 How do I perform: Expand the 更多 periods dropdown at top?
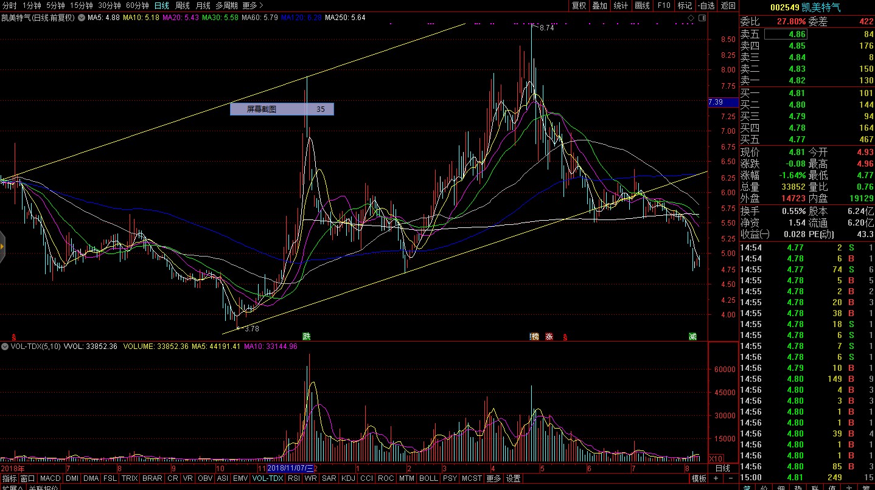tap(252, 5)
